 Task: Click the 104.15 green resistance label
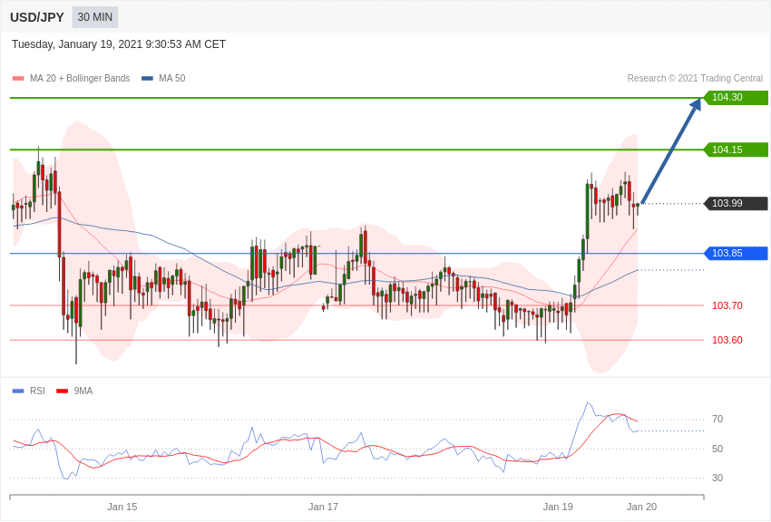[x=736, y=150]
